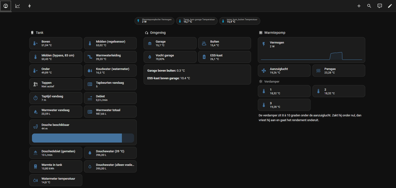The height and width of the screenshot is (188, 396).
Task: Click the Verdamper explanation paragraph text
Action: (x=310, y=117)
